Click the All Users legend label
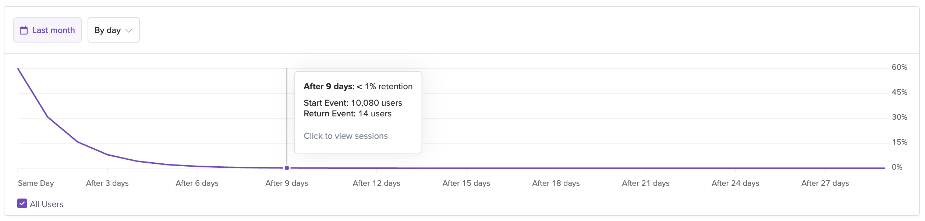The width and height of the screenshot is (925, 221). coord(46,204)
